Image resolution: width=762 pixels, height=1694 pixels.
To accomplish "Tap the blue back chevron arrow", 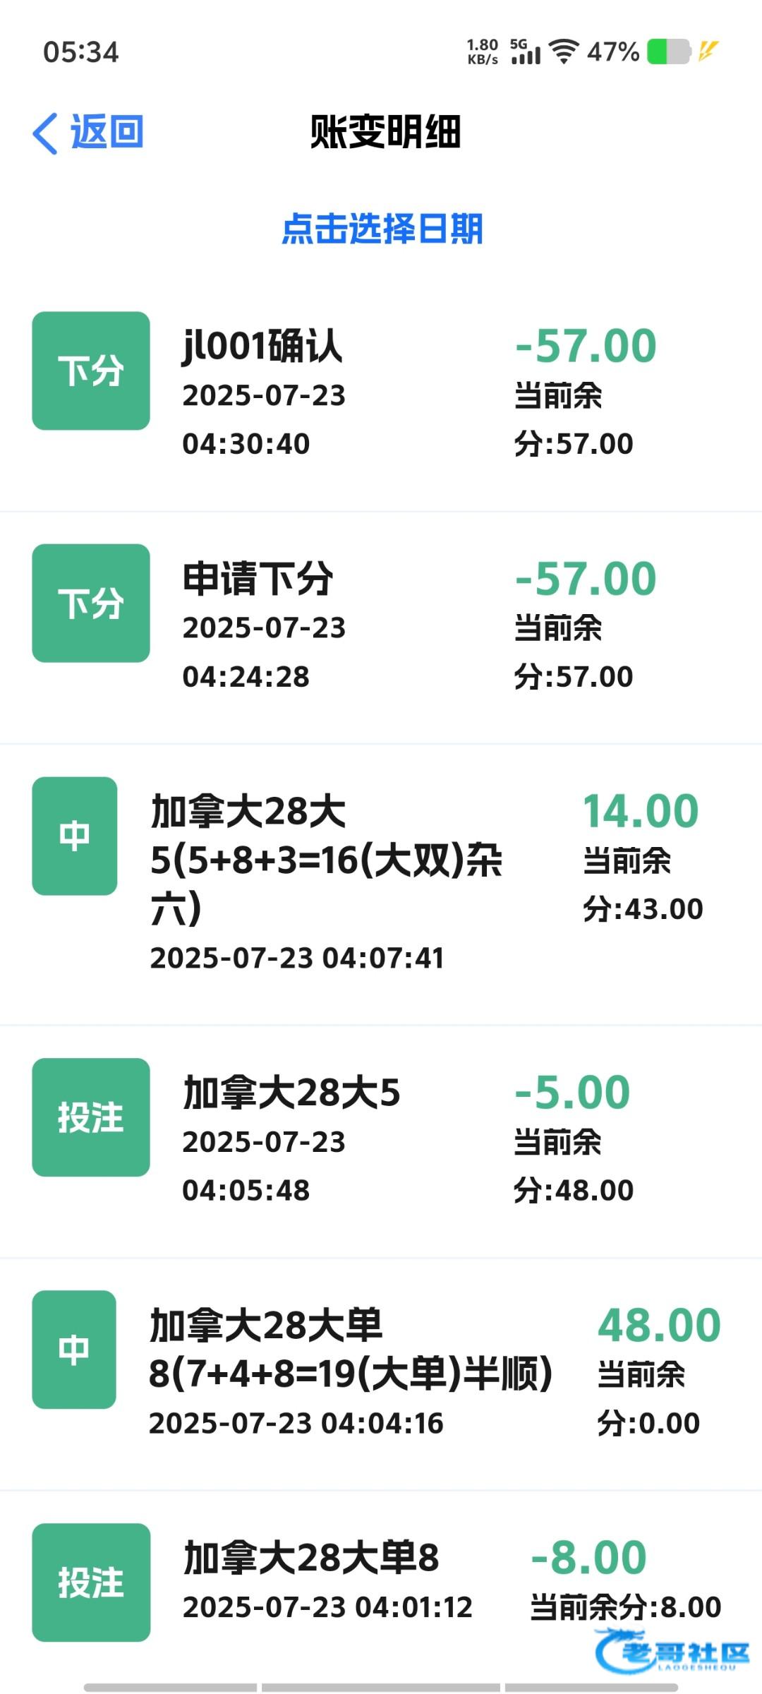I will [45, 133].
